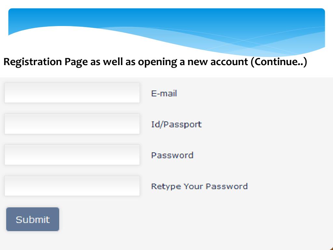Click the word Your in the retype label
333x250 pixels.
click(x=193, y=187)
